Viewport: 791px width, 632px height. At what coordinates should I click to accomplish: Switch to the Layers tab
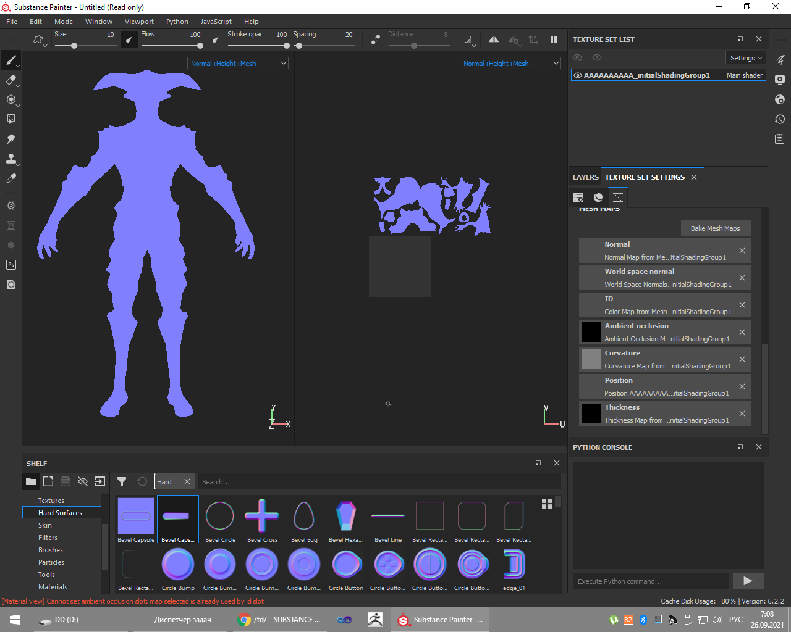click(585, 177)
